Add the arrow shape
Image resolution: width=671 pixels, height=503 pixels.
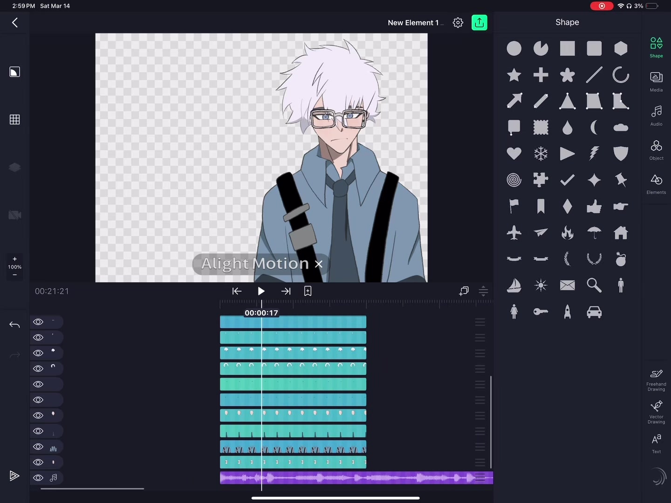coord(514,101)
